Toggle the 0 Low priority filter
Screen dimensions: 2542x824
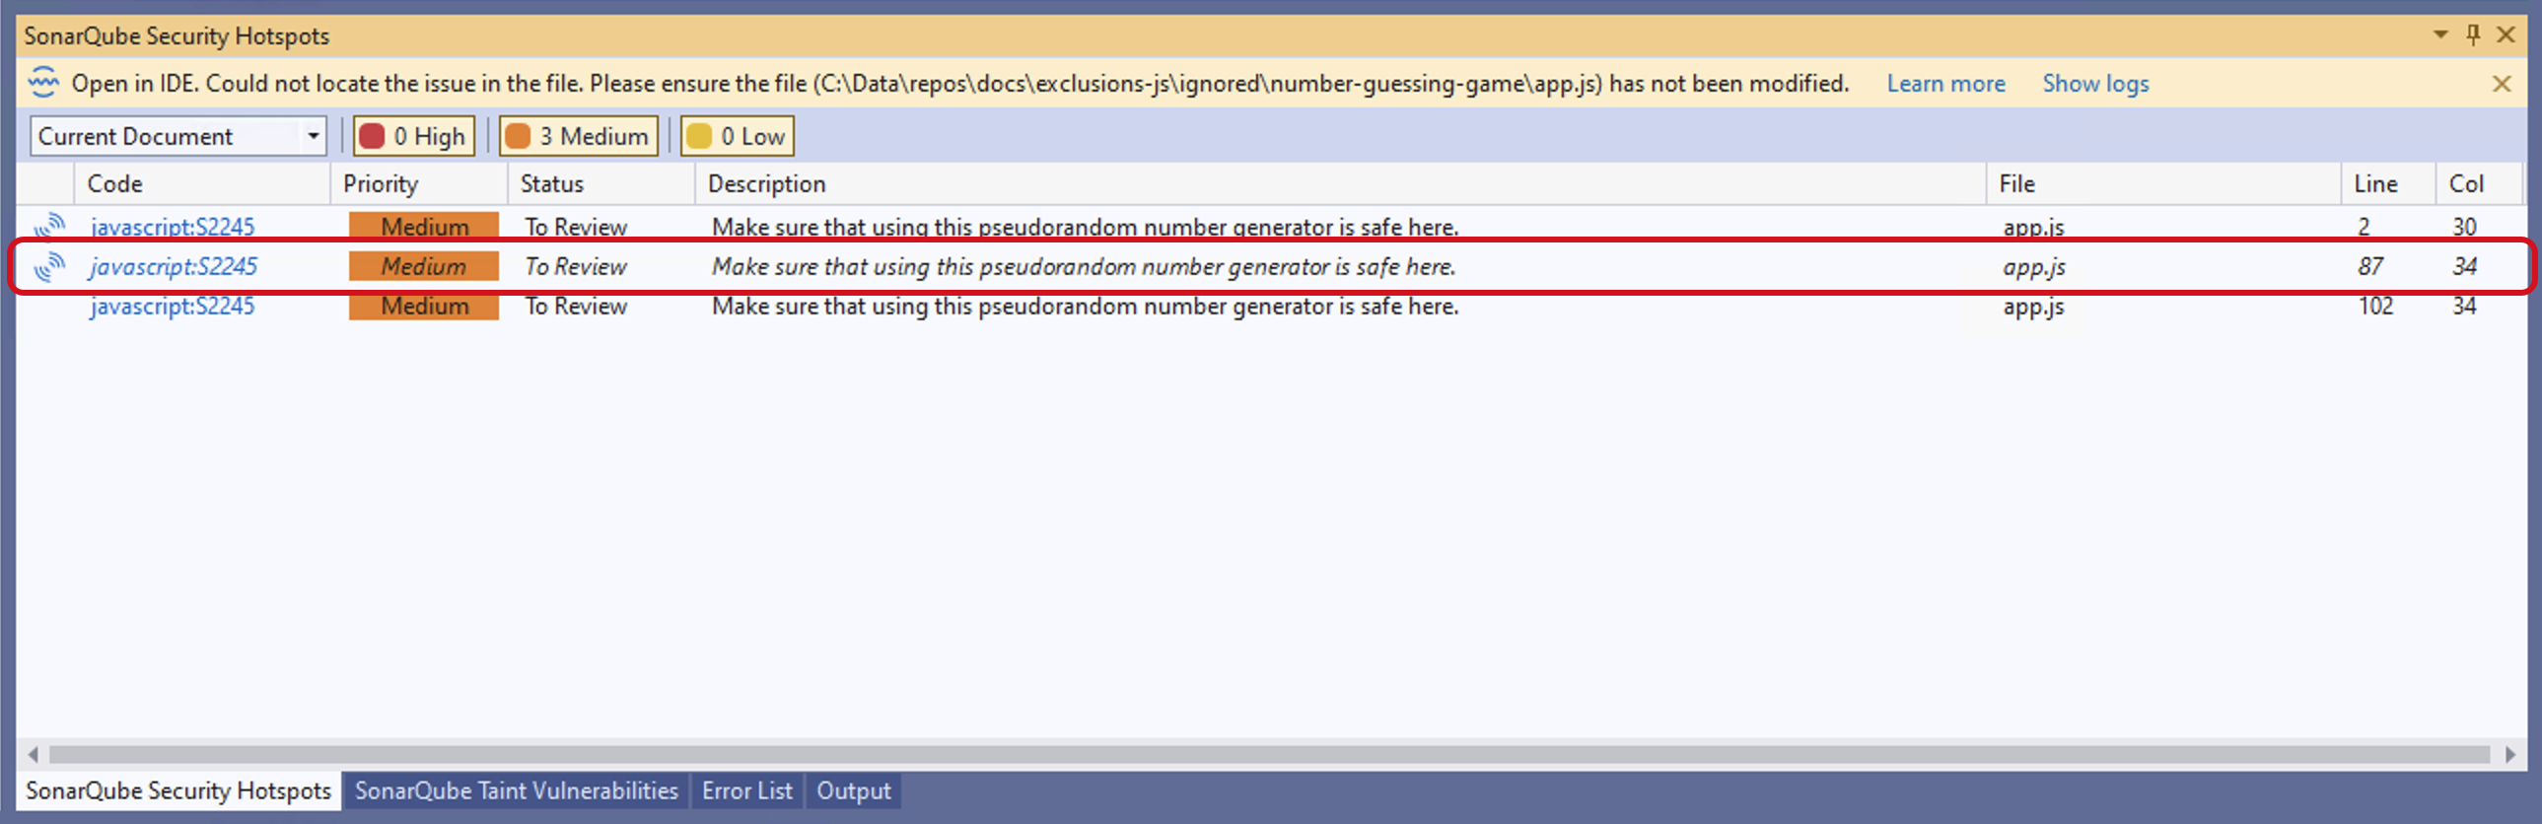point(738,136)
